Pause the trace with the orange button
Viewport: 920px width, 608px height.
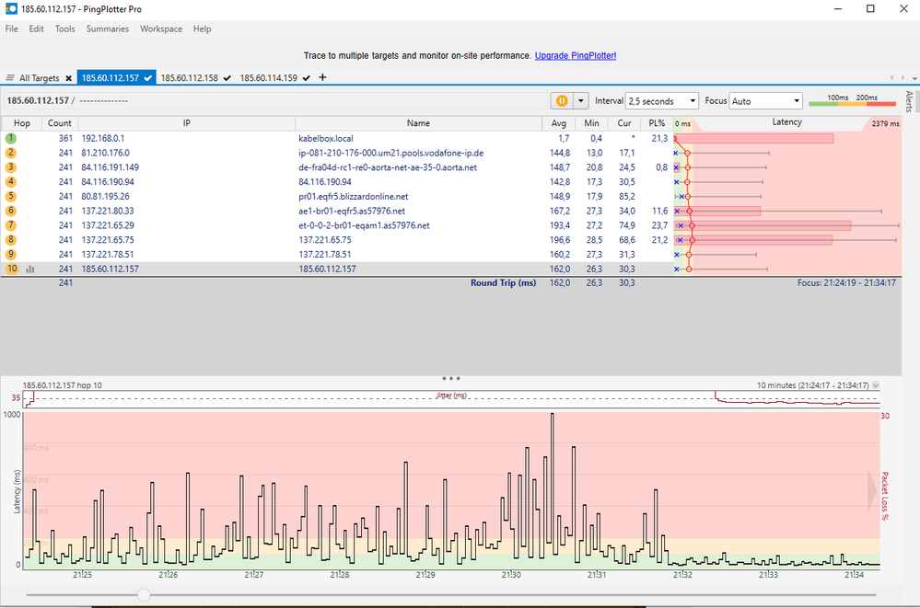click(560, 101)
